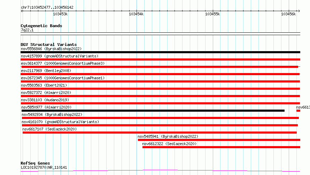Screen dimensions: 310x175
Task: Click the left arrowhead of the ruler
Action: point(22,11)
